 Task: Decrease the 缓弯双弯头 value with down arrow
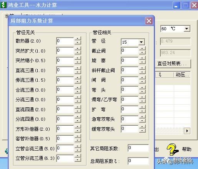142,131
